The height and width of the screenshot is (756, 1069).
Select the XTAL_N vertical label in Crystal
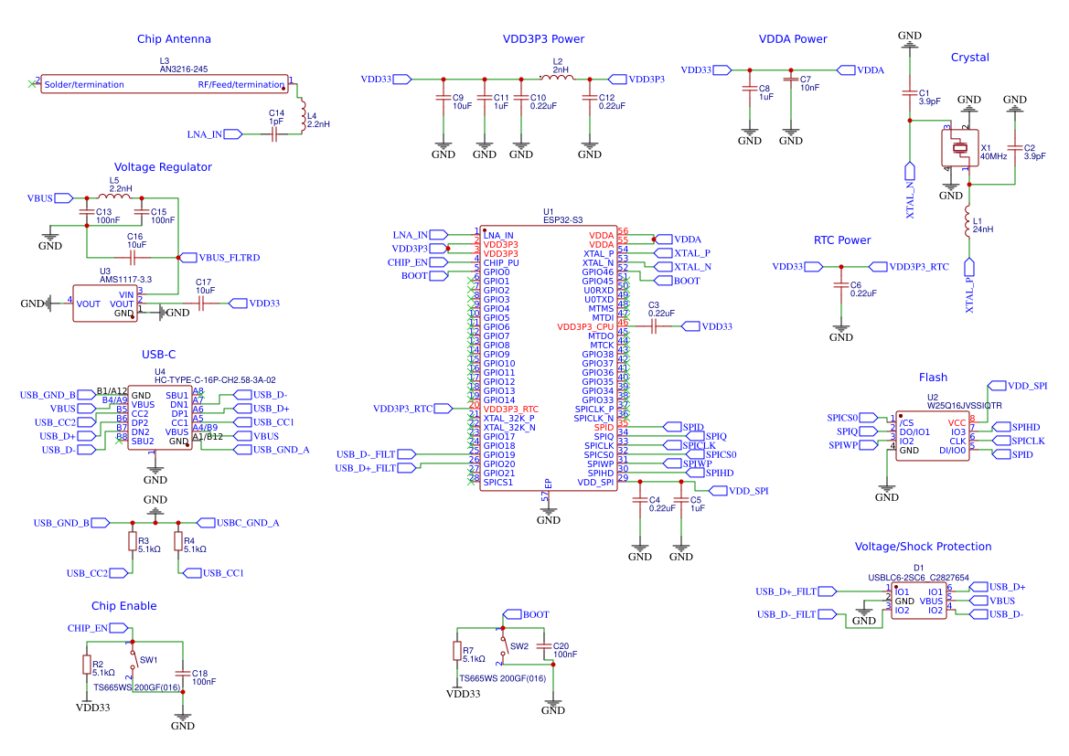pos(910,190)
